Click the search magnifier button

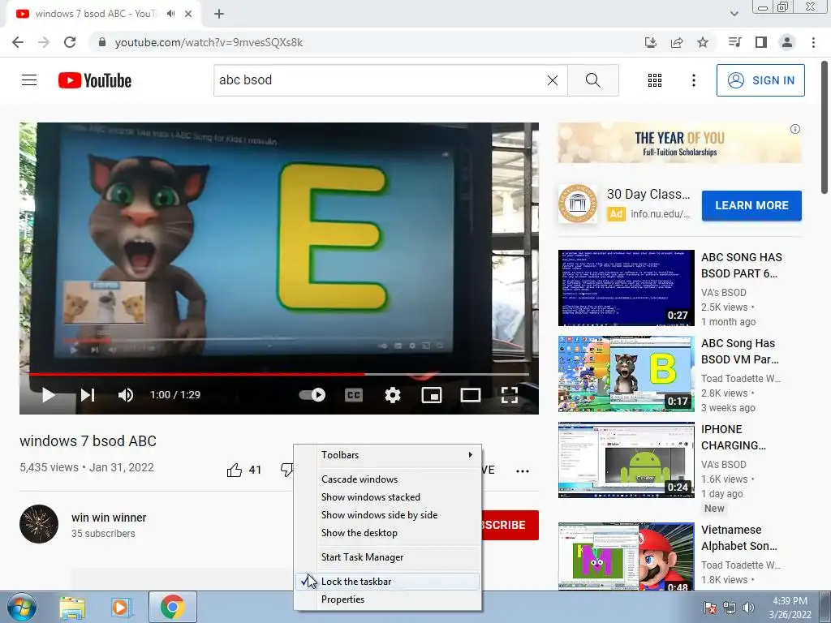(x=593, y=80)
